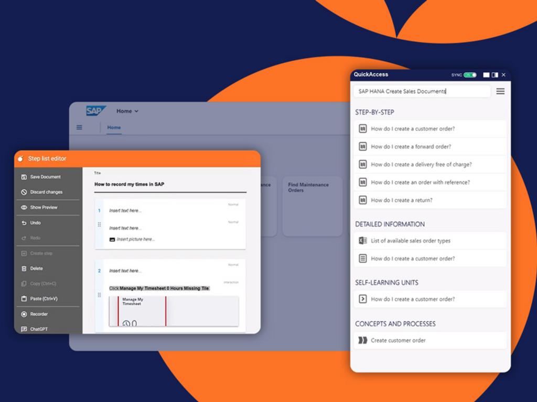Open the Excel list of sales order types

pyautogui.click(x=362, y=241)
